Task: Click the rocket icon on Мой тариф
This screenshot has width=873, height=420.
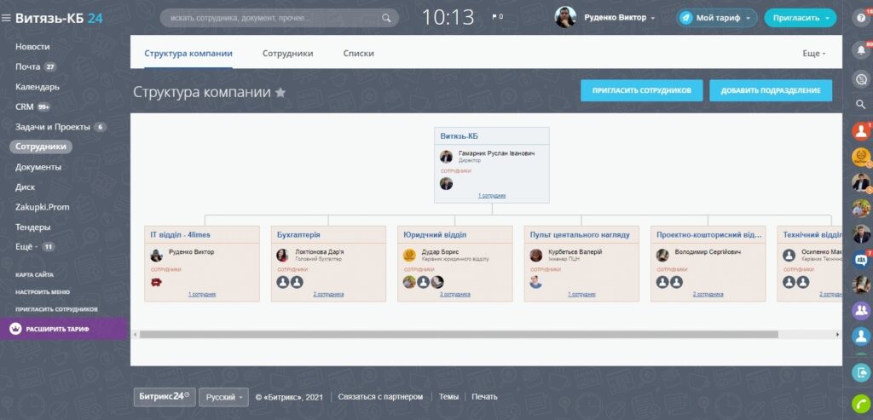Action: click(686, 18)
